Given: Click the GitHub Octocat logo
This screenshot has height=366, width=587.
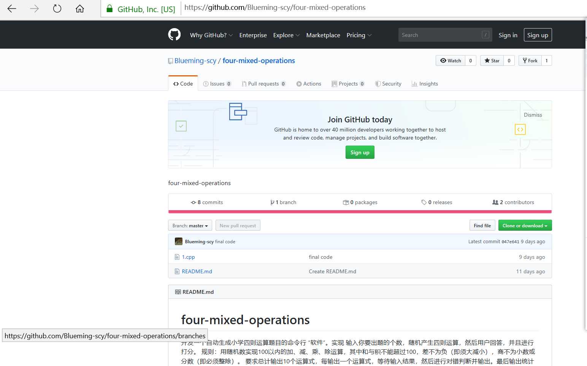Looking at the screenshot, I should pyautogui.click(x=174, y=35).
